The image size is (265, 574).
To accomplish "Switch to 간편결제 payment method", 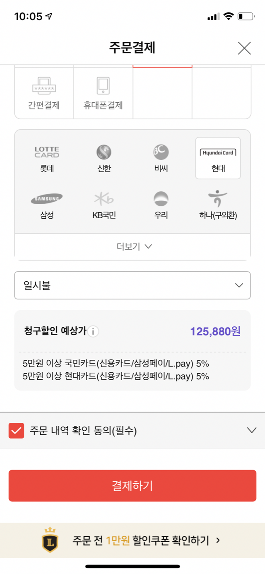I will pyautogui.click(x=44, y=92).
